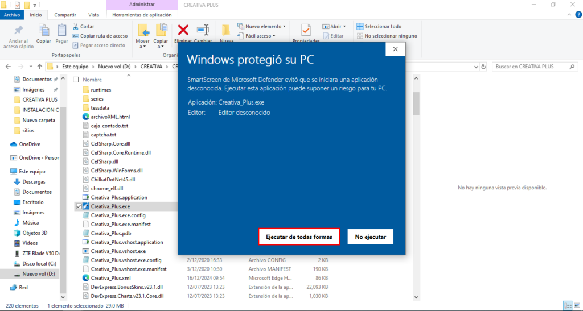The image size is (583, 311).
Task: Click 'Ejecutar de todas formas' button
Action: 299,237
